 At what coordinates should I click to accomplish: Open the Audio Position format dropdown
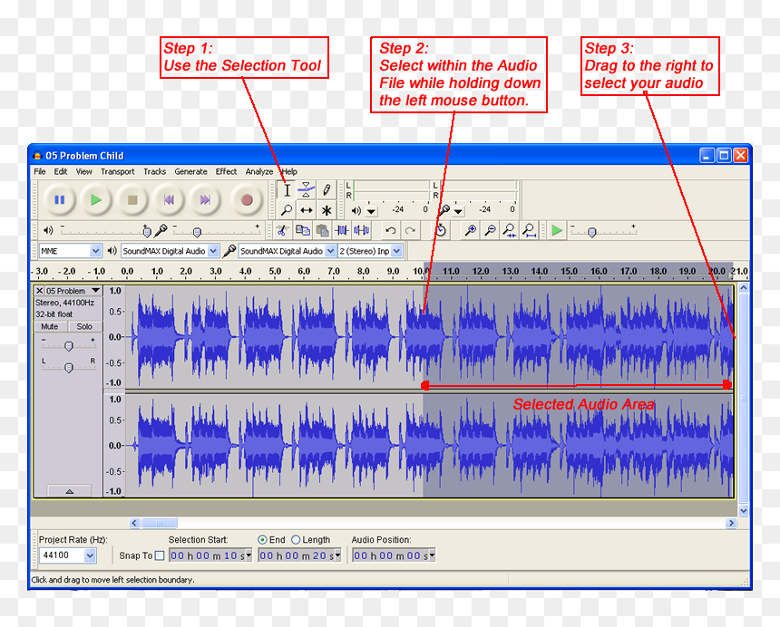tap(432, 555)
